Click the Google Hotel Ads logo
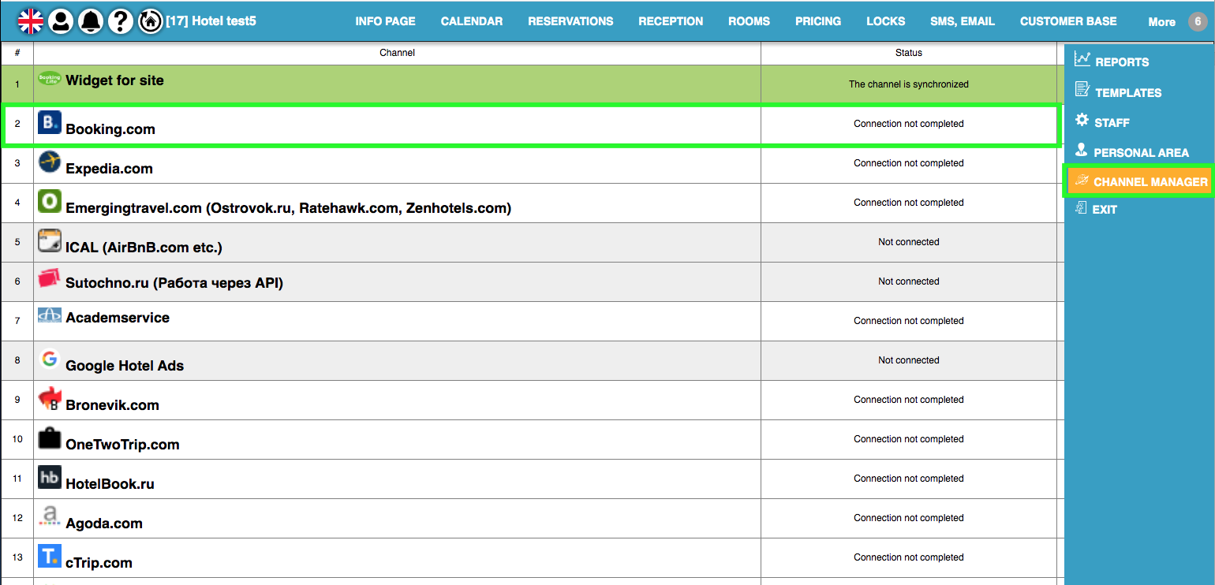The width and height of the screenshot is (1215, 585). tap(50, 360)
